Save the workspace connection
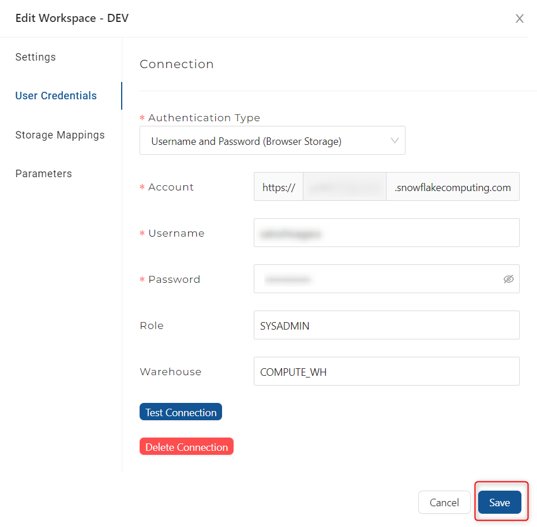 click(500, 502)
